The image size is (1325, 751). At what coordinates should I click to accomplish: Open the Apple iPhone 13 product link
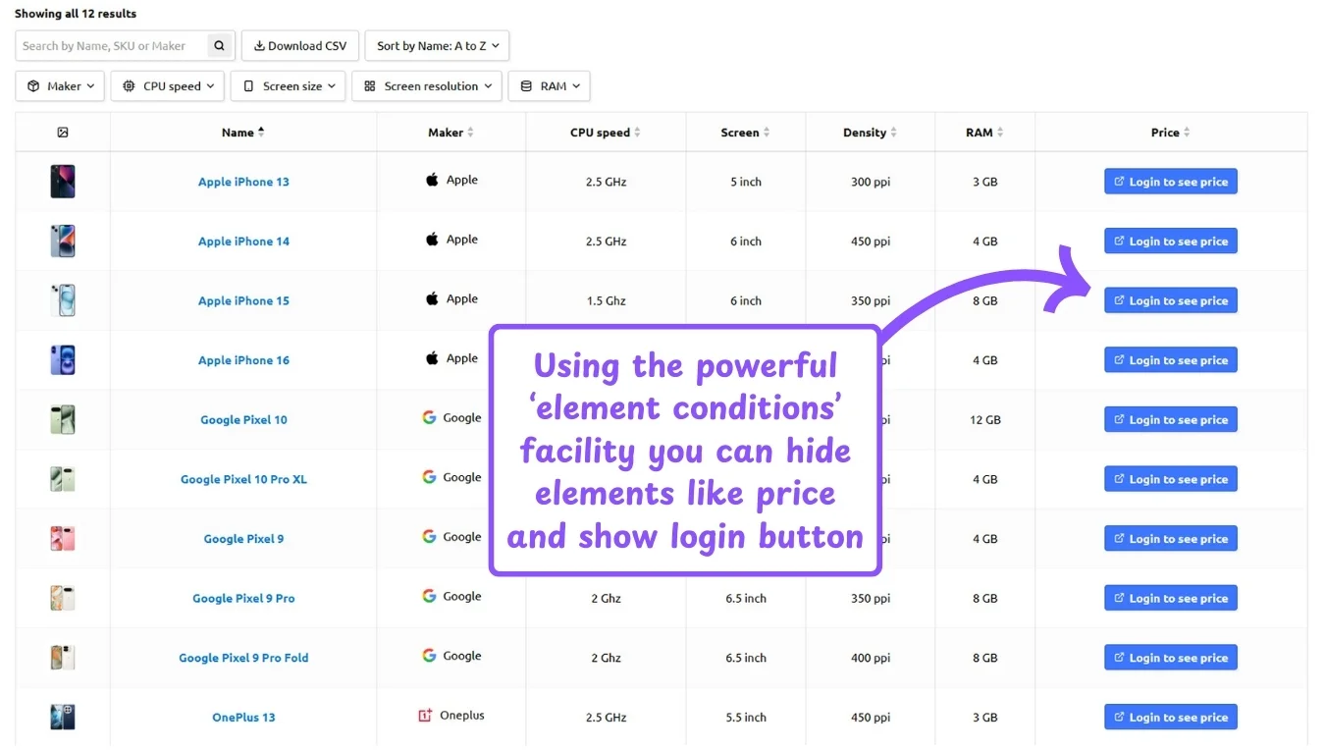[x=243, y=182]
